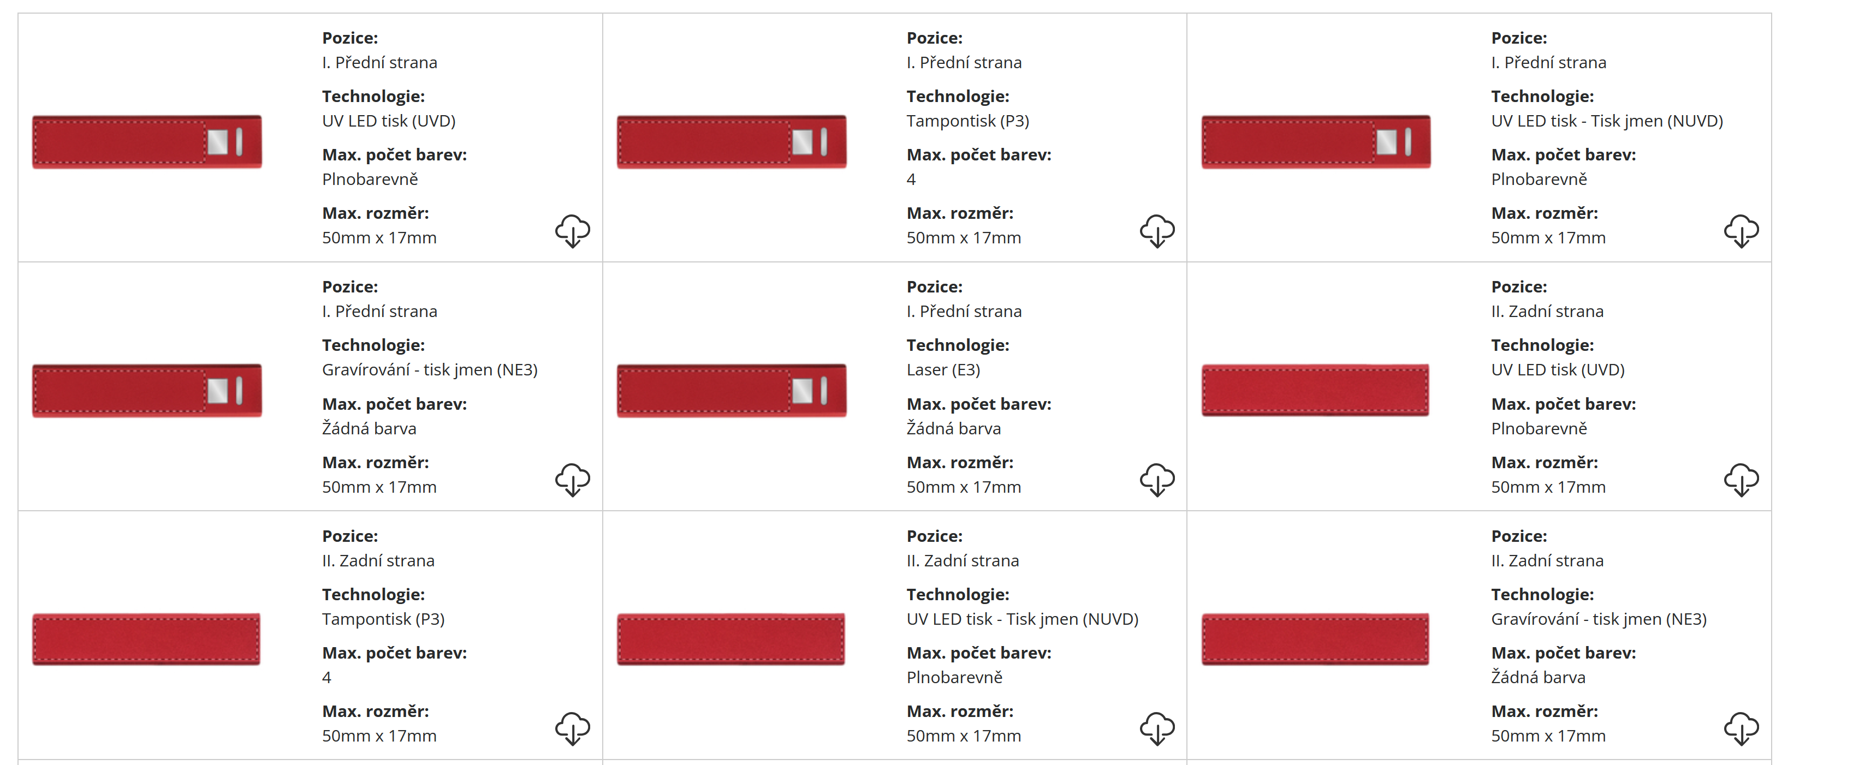The width and height of the screenshot is (1859, 765).
Task: Download template for front side Tampontisk (P3)
Action: [x=1157, y=231]
